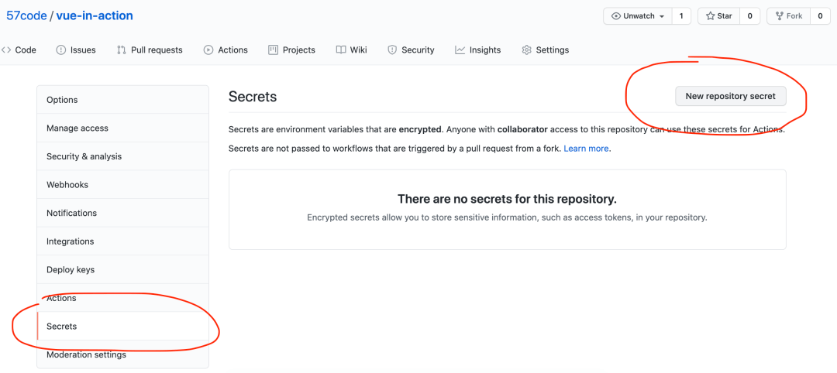Screen dimensions: 837x373
Task: Click the Settings gear icon
Action: pos(527,50)
